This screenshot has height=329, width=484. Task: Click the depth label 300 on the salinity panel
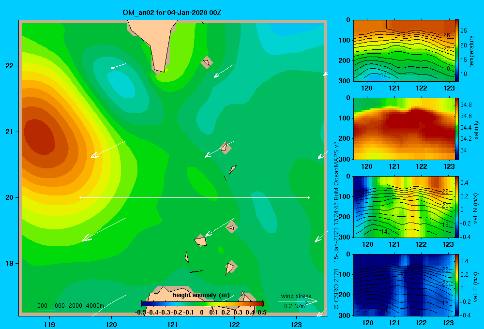345,159
